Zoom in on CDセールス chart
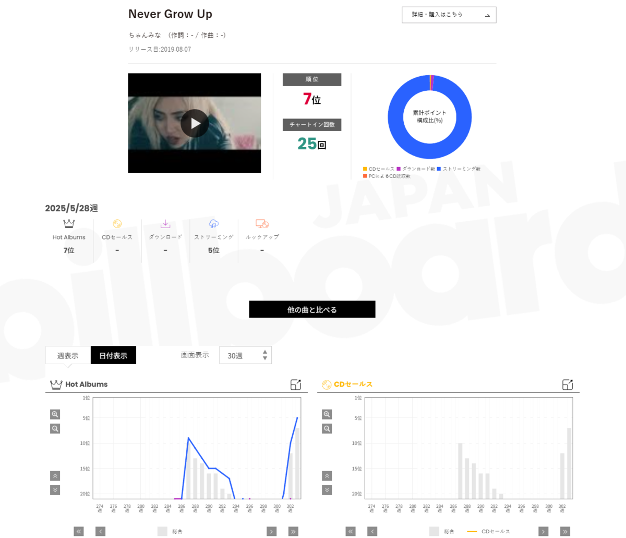Viewport: 626px width, 538px height. pos(327,414)
